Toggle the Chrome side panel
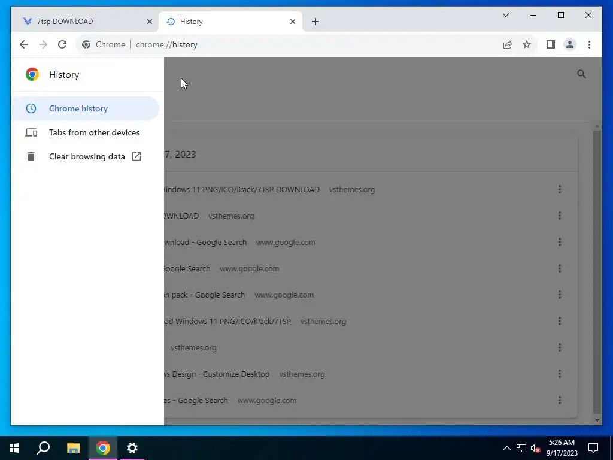Image resolution: width=613 pixels, height=460 pixels. [551, 44]
